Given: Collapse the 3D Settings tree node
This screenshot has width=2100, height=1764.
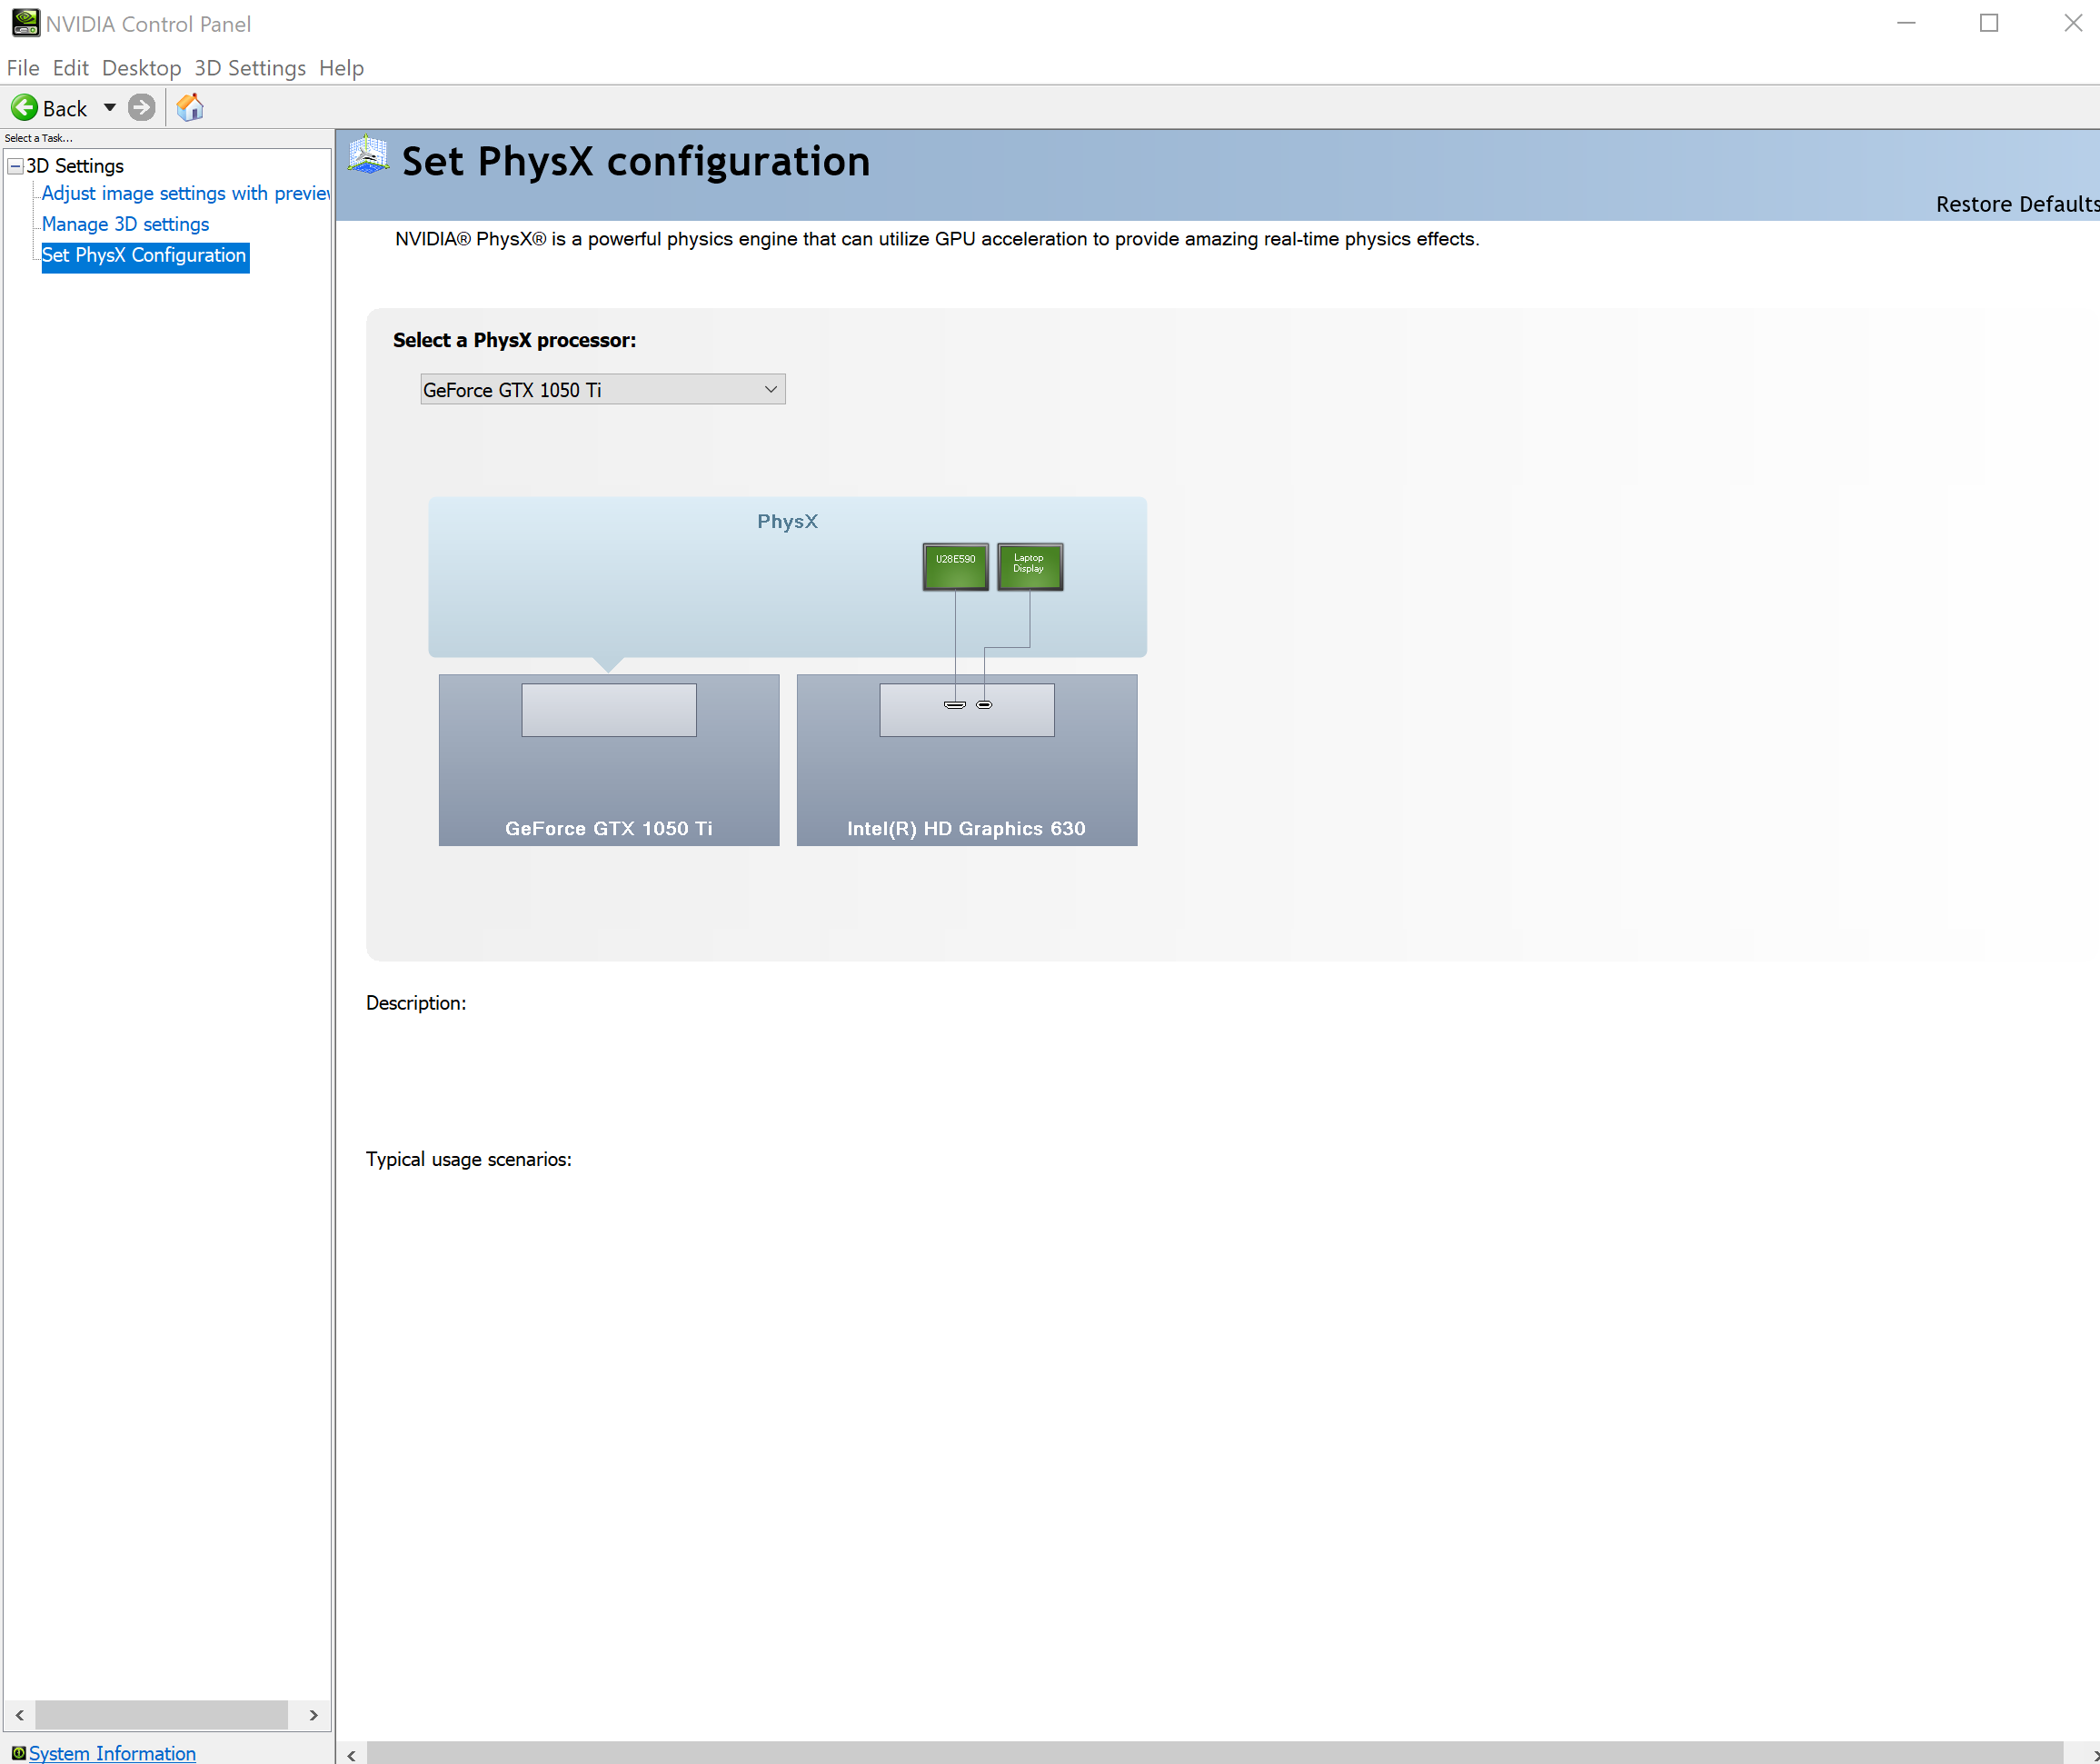Looking at the screenshot, I should coord(15,166).
